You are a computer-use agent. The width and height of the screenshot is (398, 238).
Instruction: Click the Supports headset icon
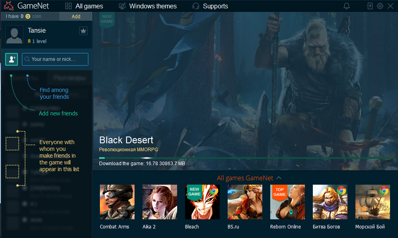(x=196, y=6)
